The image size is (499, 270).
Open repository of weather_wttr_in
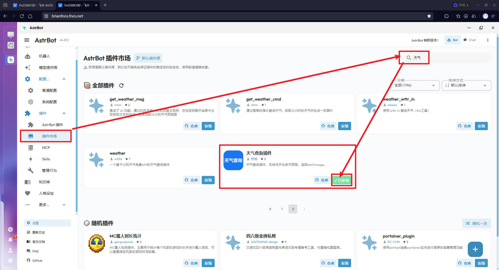pyautogui.click(x=465, y=126)
